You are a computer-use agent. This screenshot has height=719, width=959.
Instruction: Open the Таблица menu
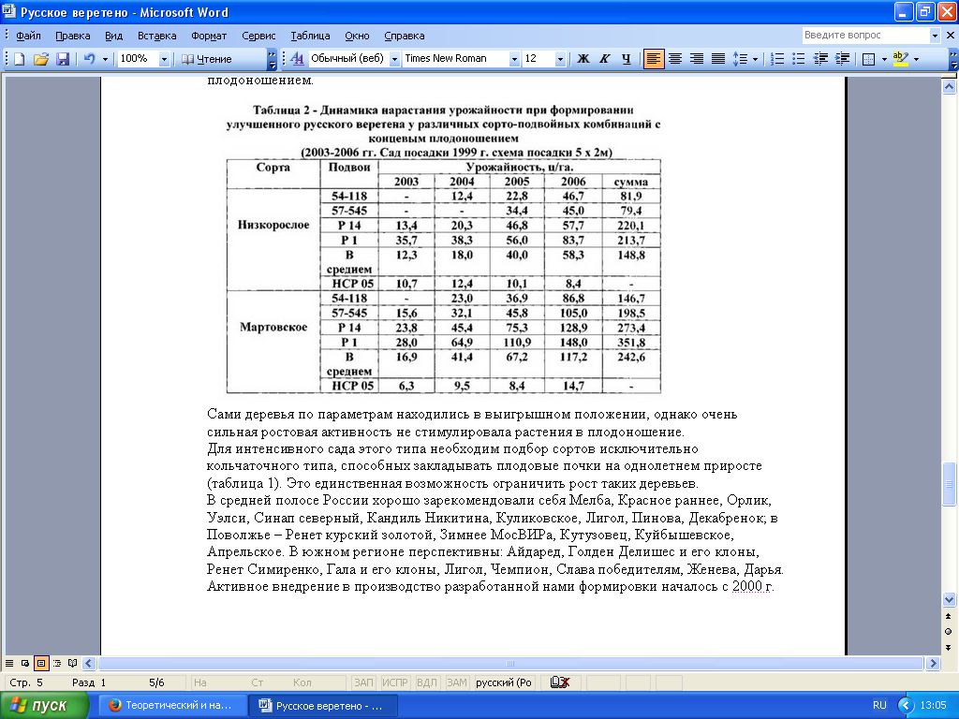point(310,36)
